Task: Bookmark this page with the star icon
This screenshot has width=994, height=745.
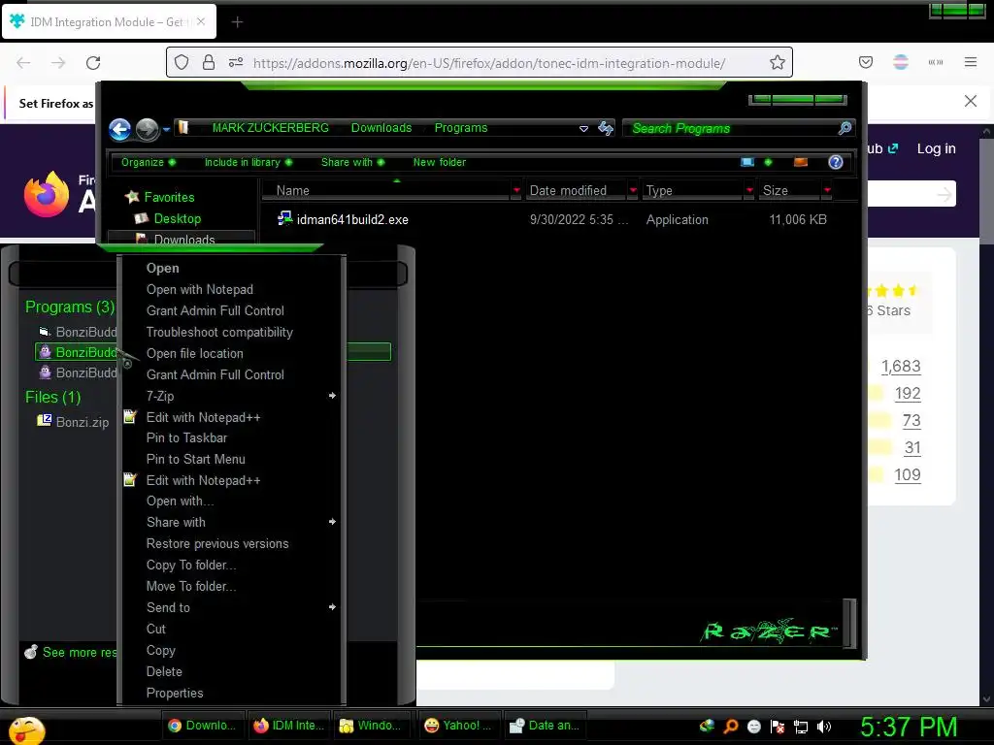Action: pyautogui.click(x=778, y=62)
